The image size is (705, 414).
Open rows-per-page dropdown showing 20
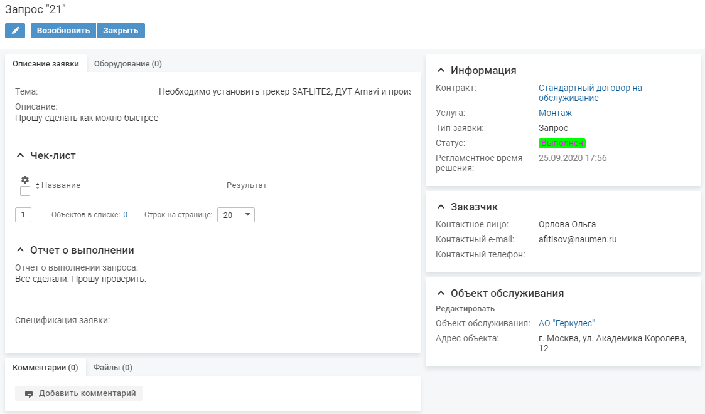[x=235, y=215]
